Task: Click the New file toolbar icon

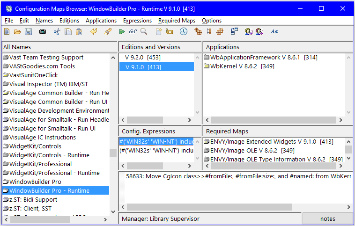Action: [7, 32]
